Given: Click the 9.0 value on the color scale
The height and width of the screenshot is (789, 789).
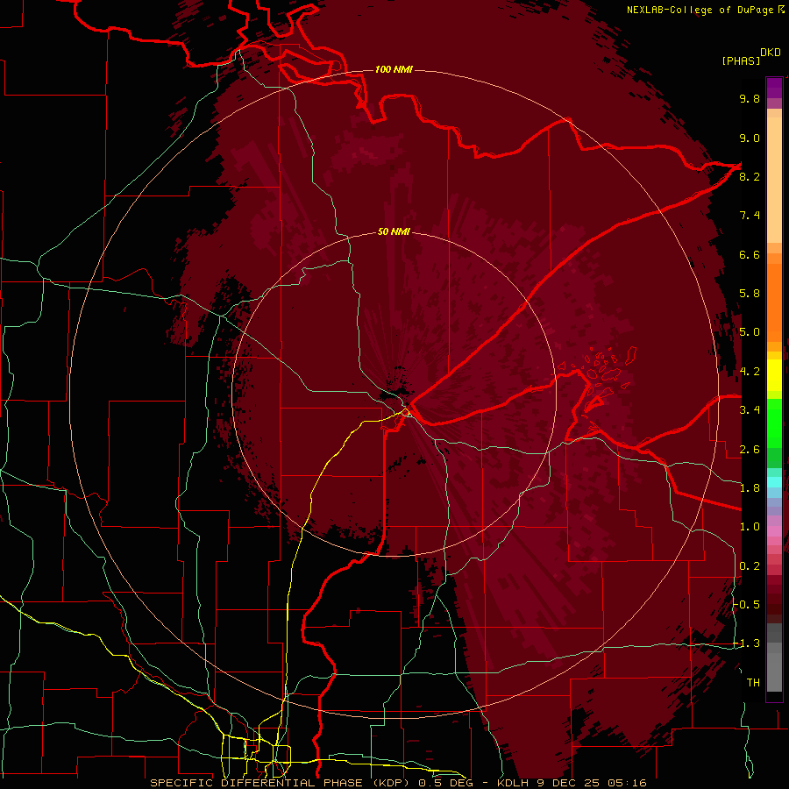Looking at the screenshot, I should pos(750,138).
